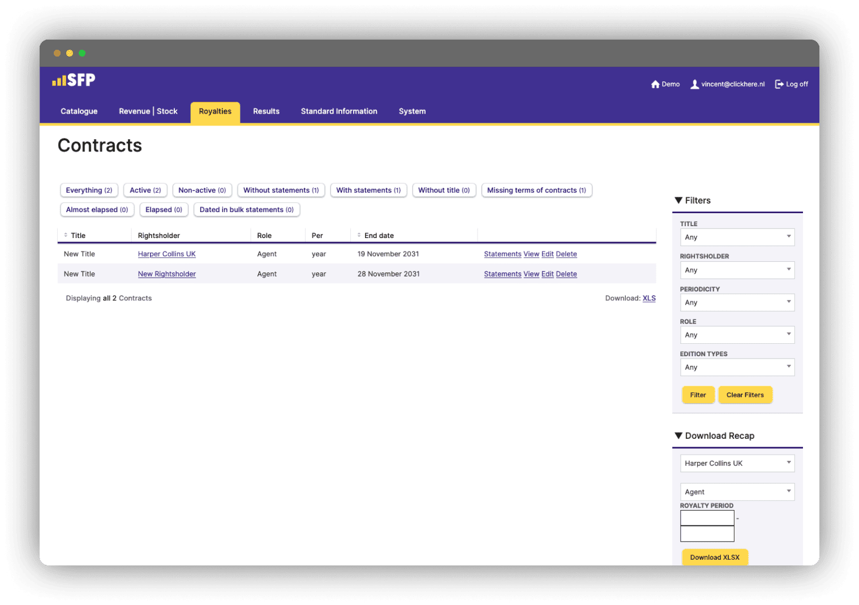Expand the Edition Types dropdown

[737, 368]
